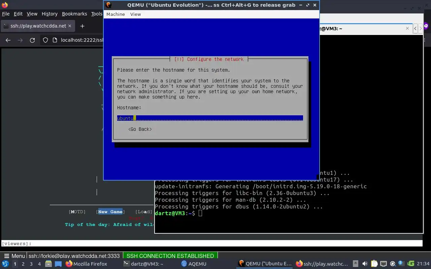431x269 pixels.
Task: Click the SSH CONNECTION ESTABLISHED status
Action: [x=170, y=256]
